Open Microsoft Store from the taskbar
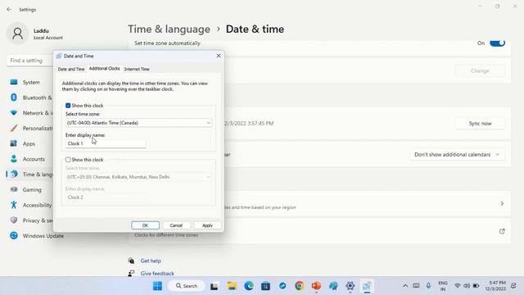This screenshot has width=524, height=295. pos(265,286)
